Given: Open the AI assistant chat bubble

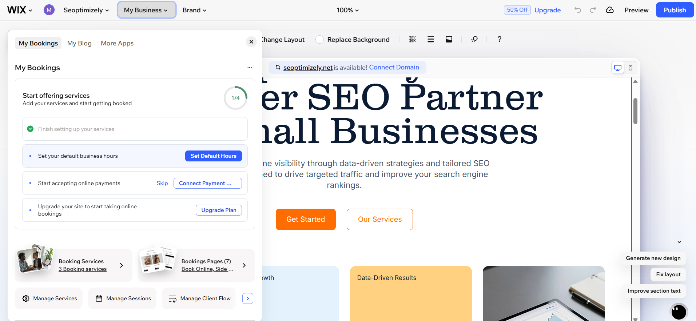Looking at the screenshot, I should click(x=679, y=312).
